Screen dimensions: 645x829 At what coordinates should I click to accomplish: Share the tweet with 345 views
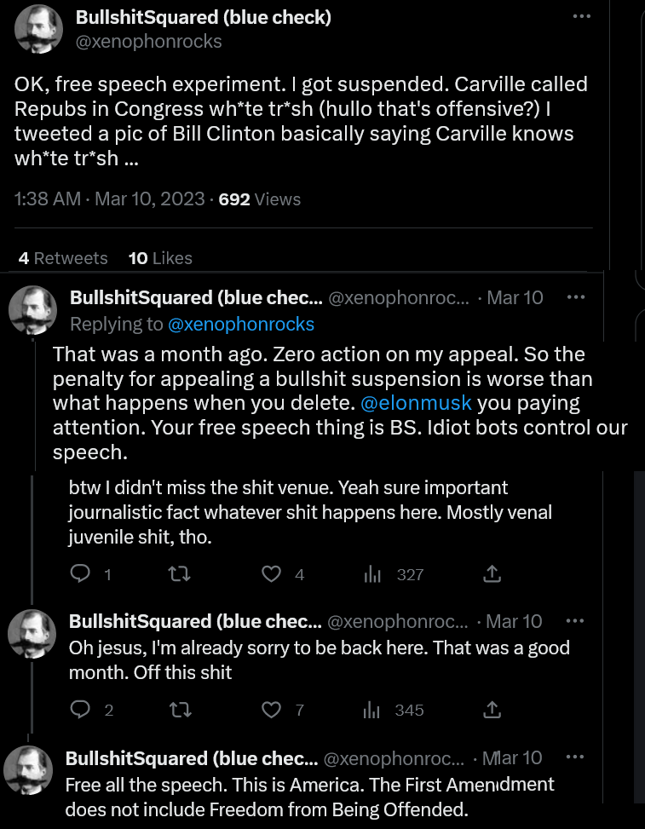click(x=492, y=709)
